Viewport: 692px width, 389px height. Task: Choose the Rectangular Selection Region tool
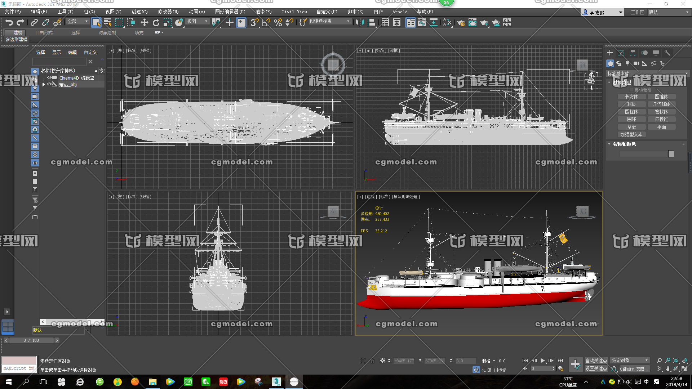point(119,23)
